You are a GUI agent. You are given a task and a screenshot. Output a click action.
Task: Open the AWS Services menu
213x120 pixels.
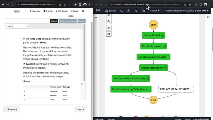(110, 11)
